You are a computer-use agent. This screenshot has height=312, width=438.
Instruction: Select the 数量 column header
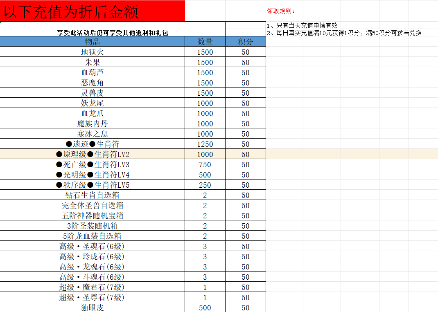(205, 42)
